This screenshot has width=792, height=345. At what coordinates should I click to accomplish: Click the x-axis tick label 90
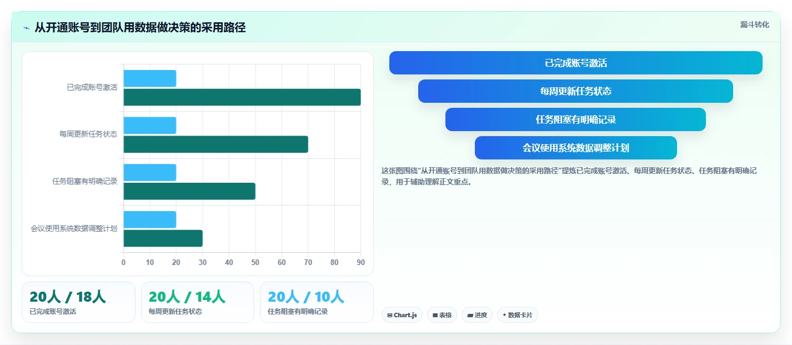coord(361,262)
